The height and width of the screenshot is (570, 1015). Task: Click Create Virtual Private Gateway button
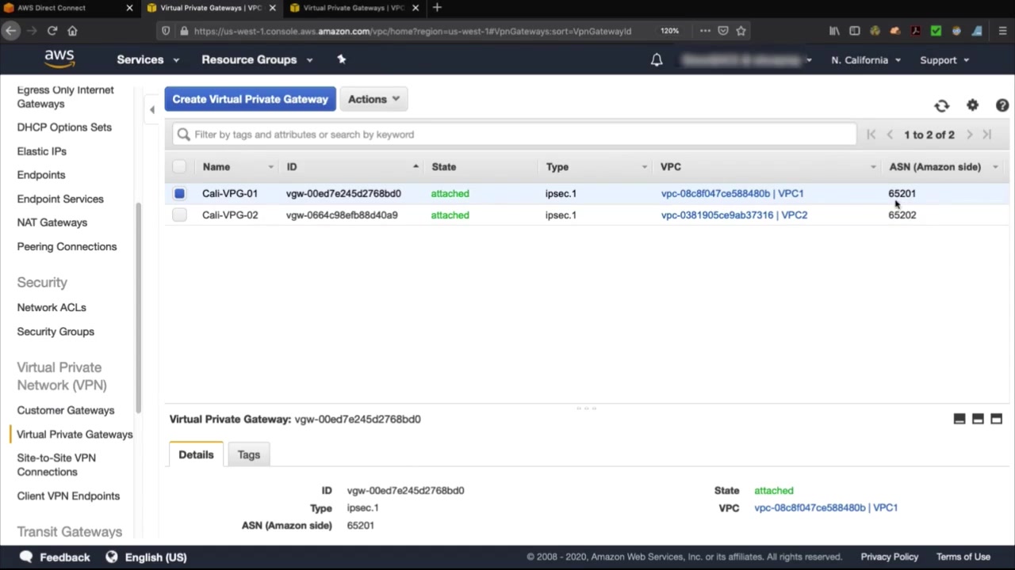250,99
